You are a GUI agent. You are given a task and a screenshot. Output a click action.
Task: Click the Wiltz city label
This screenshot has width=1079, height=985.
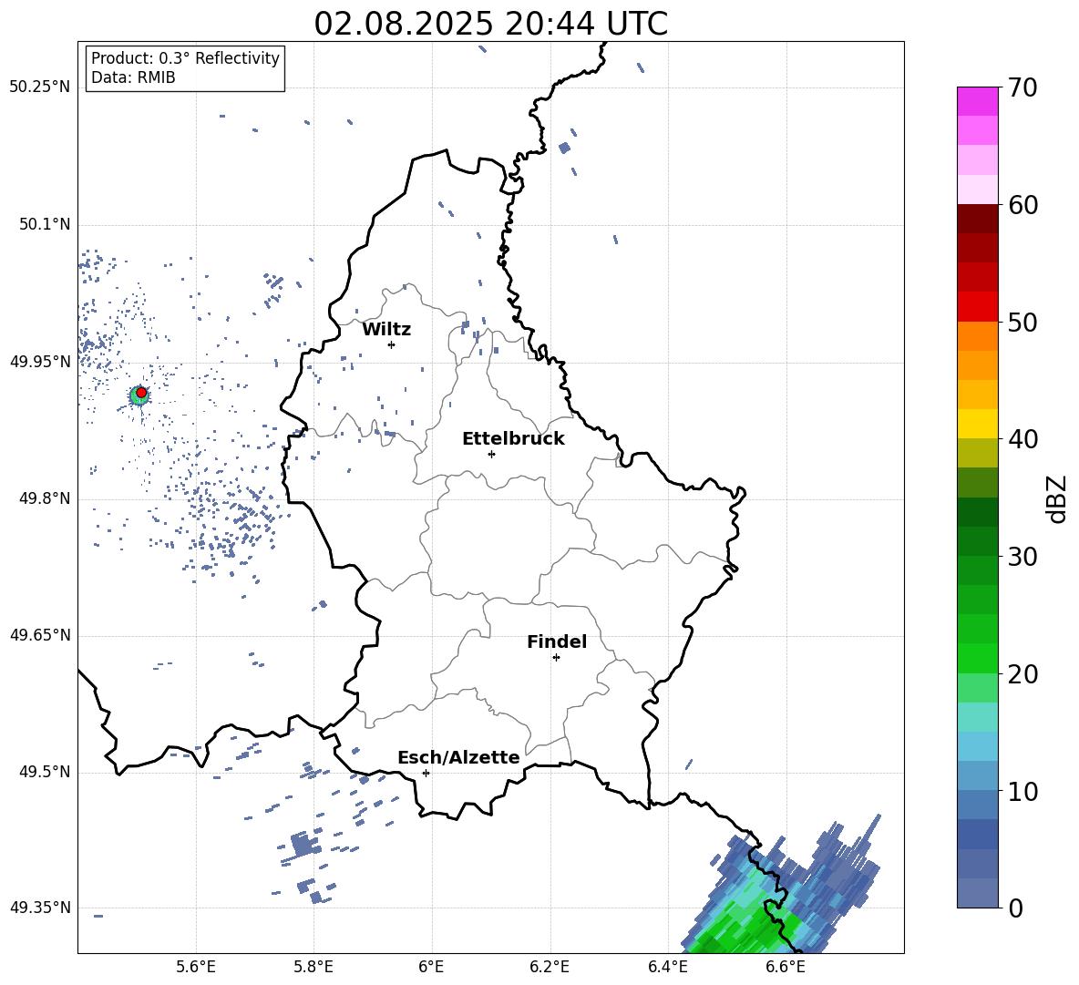tap(386, 330)
